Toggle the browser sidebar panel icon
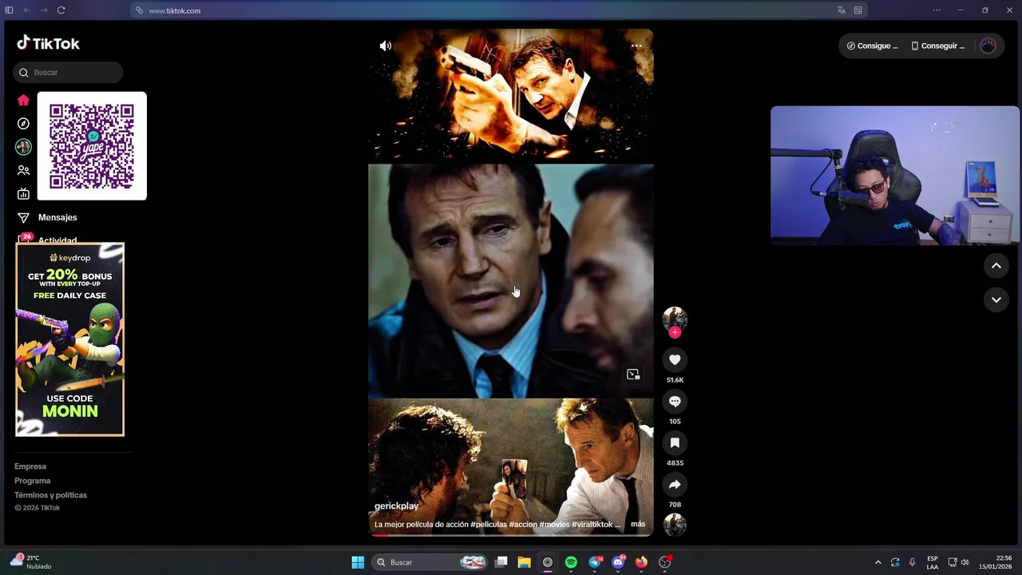 [x=9, y=10]
